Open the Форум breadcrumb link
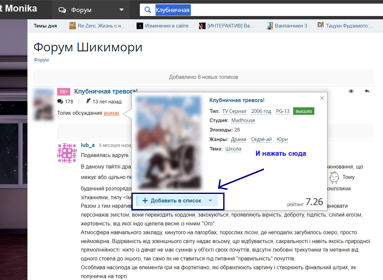Screen dimensions: 383x280 (41, 60)
